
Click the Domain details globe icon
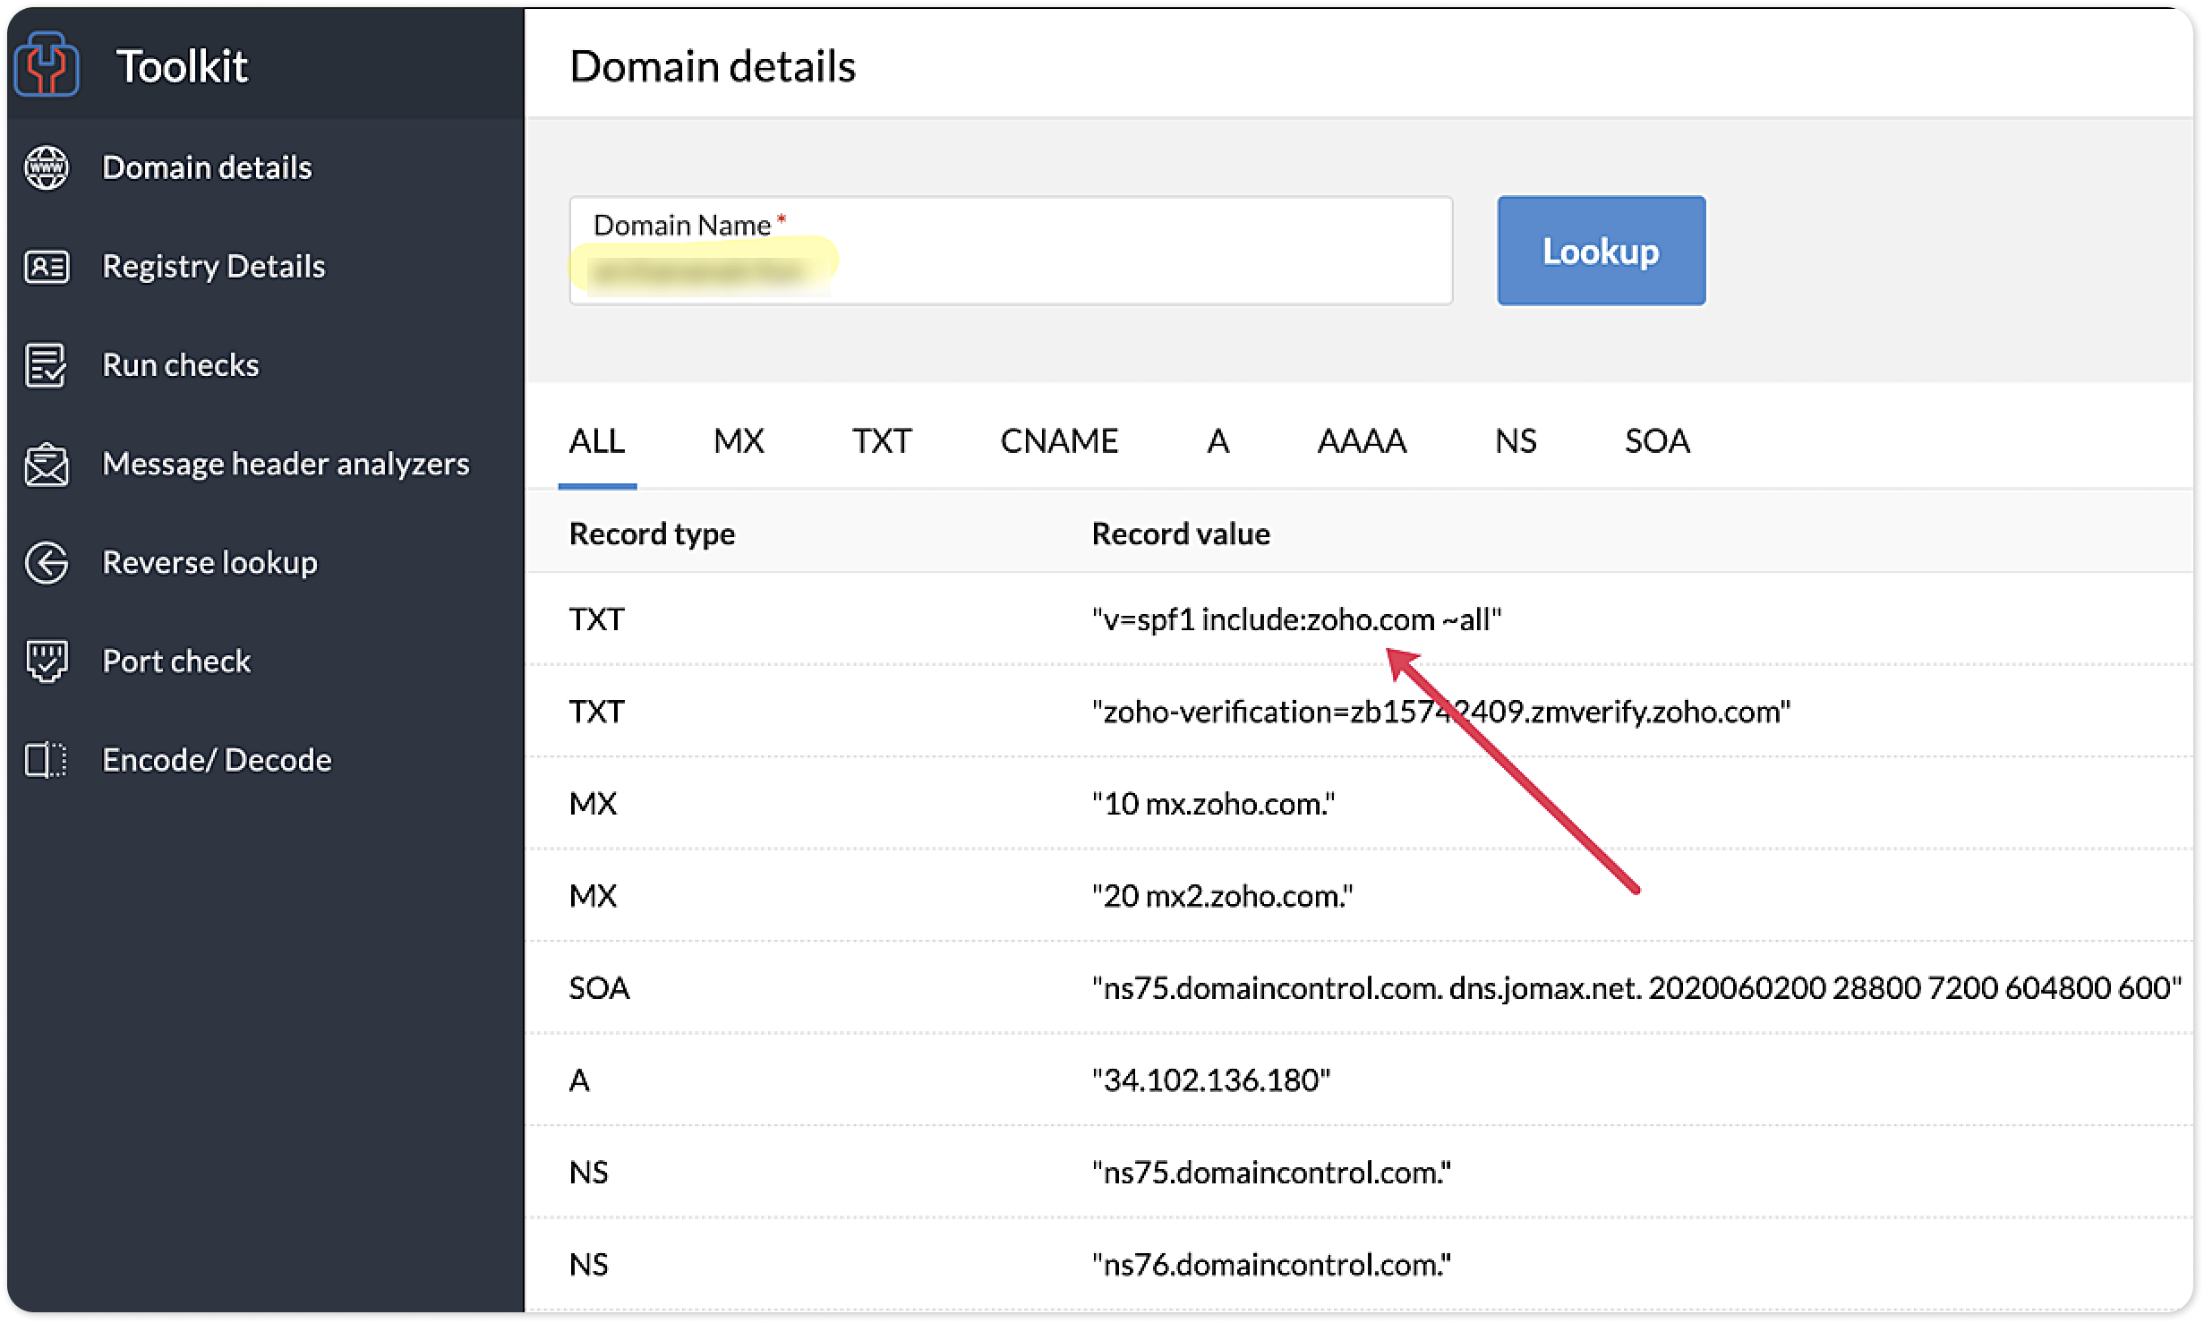(47, 167)
